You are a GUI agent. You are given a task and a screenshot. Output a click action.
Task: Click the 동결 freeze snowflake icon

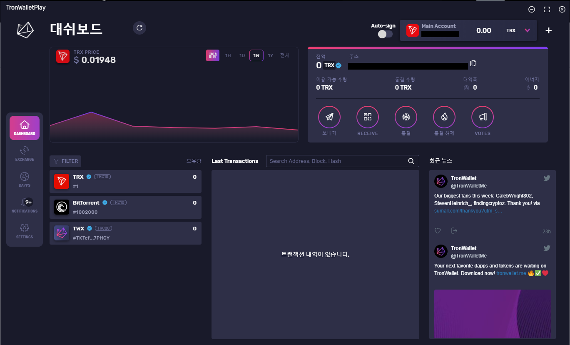[406, 117]
